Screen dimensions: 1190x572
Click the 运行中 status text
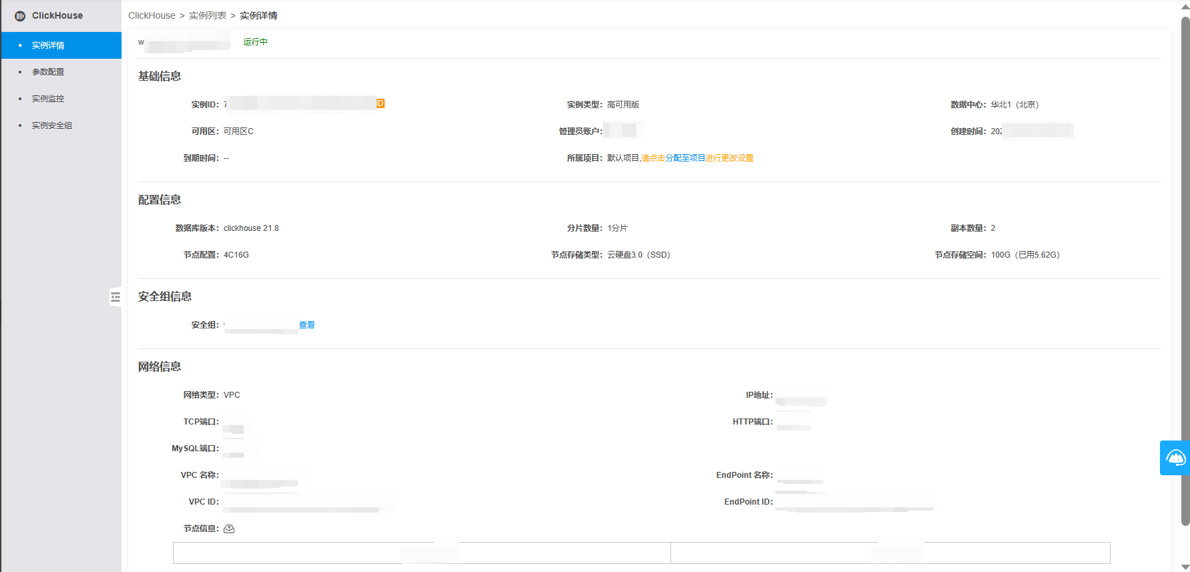pos(255,42)
